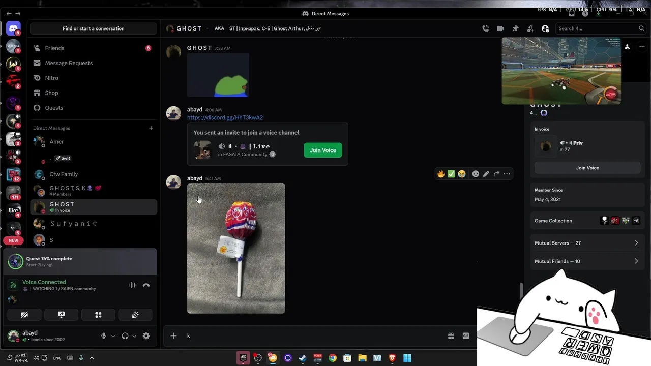Screen dimensions: 651x366
Task: Open the lollipop image attachment
Action: 236,248
